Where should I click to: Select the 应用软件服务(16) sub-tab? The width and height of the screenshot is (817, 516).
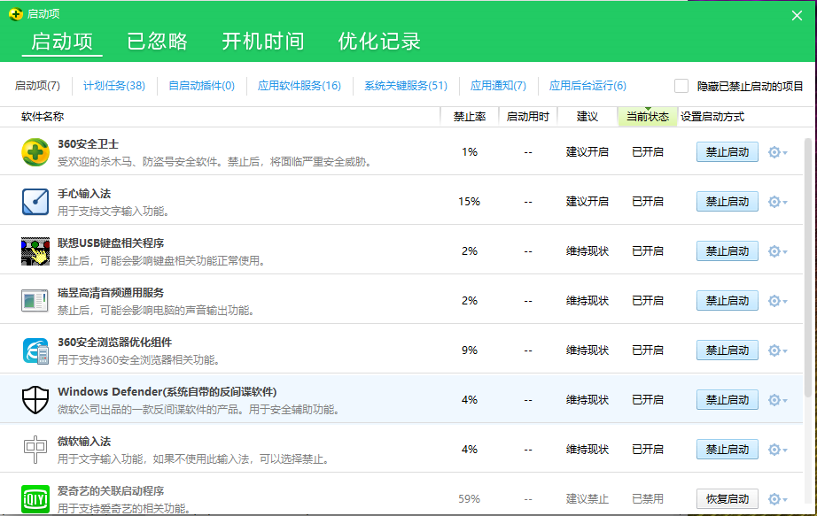click(300, 86)
